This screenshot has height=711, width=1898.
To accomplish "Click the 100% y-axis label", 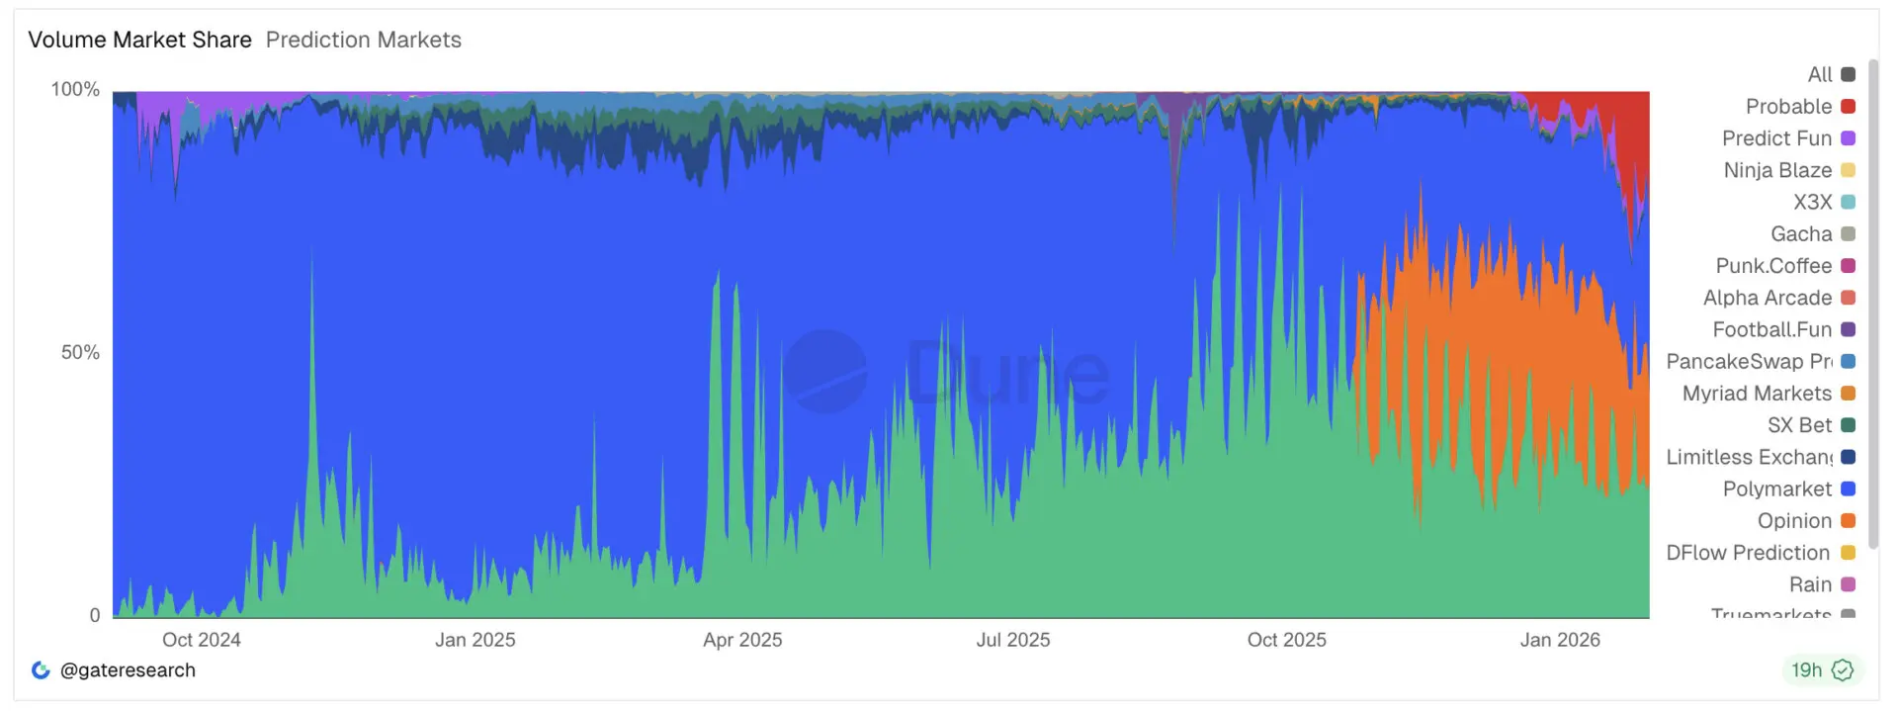I will (75, 89).
